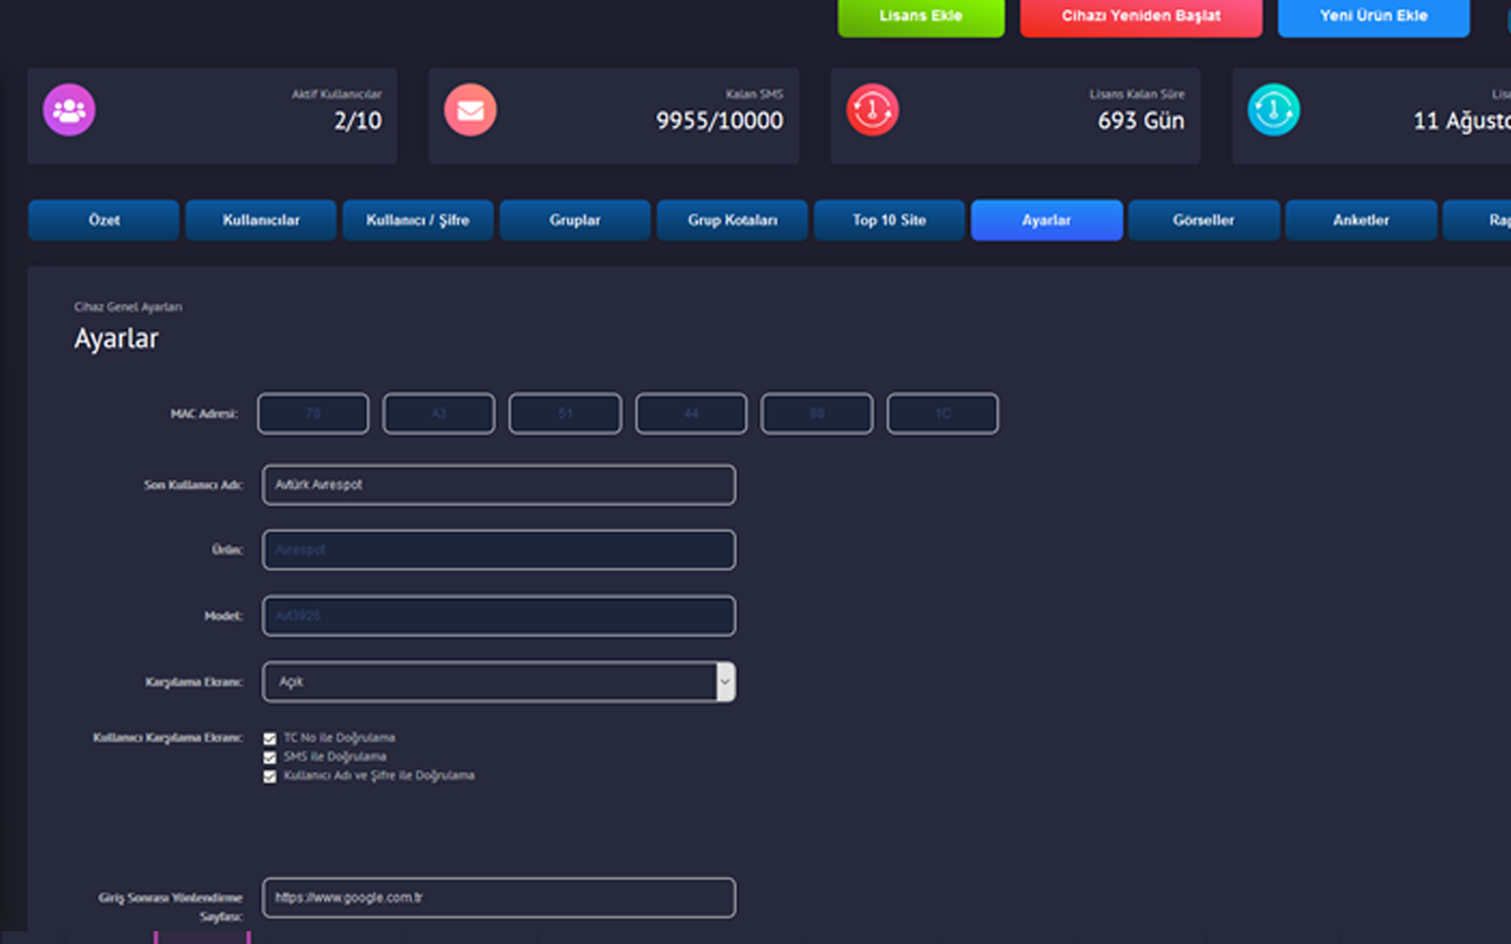1511x944 pixels.
Task: Open the Kullanıcılar tab
Action: [x=261, y=220]
